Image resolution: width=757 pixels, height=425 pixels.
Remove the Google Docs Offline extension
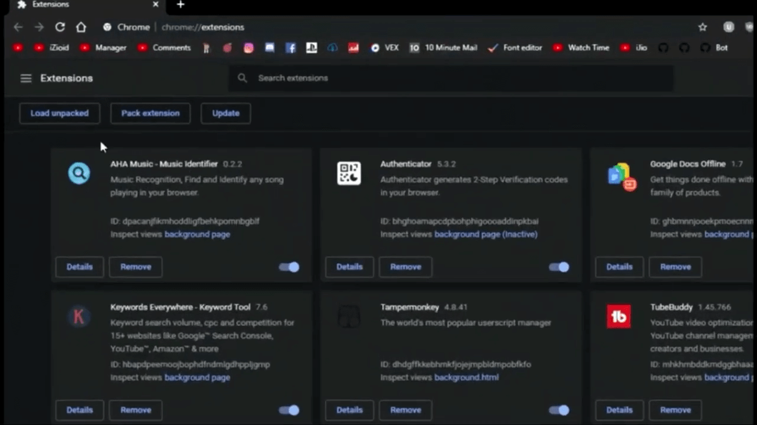(675, 267)
